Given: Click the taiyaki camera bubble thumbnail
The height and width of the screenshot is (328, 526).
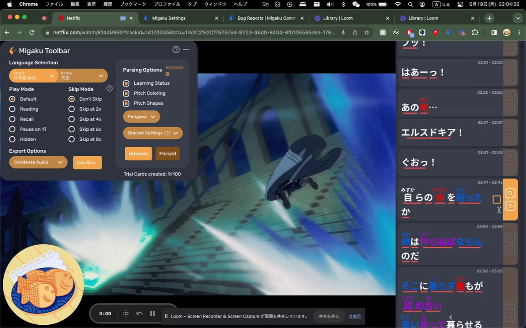Looking at the screenshot, I should [43, 284].
